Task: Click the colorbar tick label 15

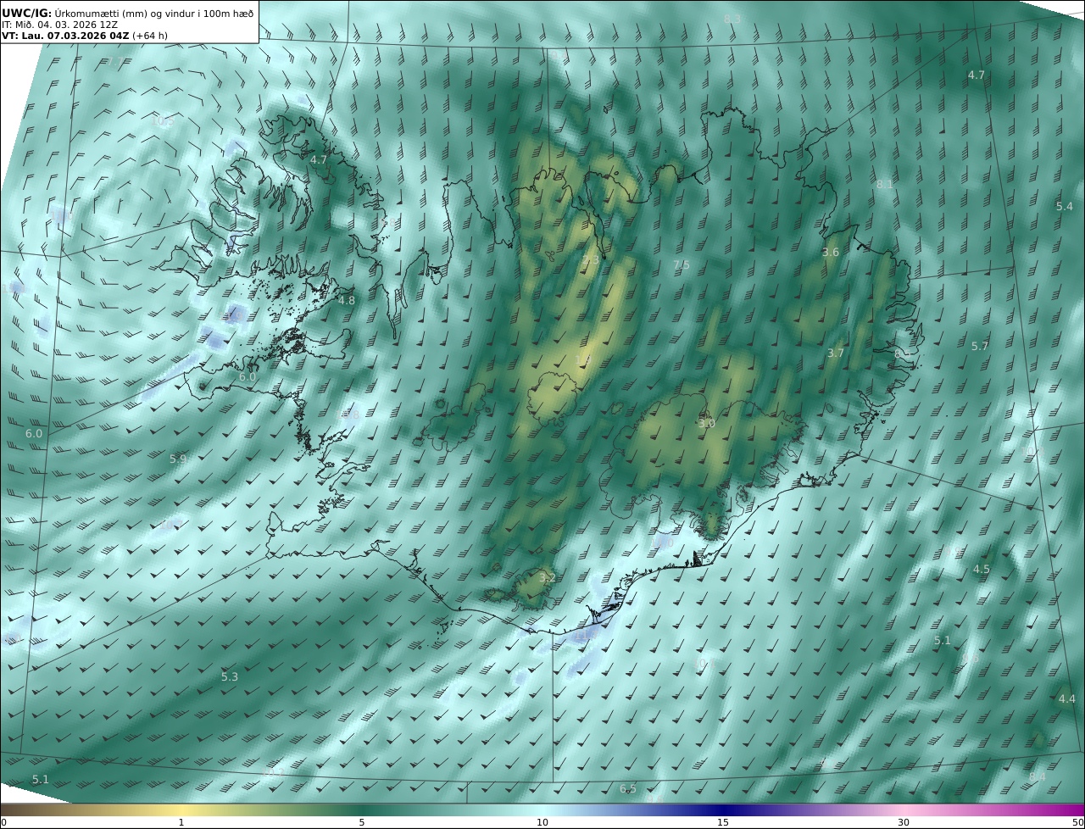Action: click(723, 822)
